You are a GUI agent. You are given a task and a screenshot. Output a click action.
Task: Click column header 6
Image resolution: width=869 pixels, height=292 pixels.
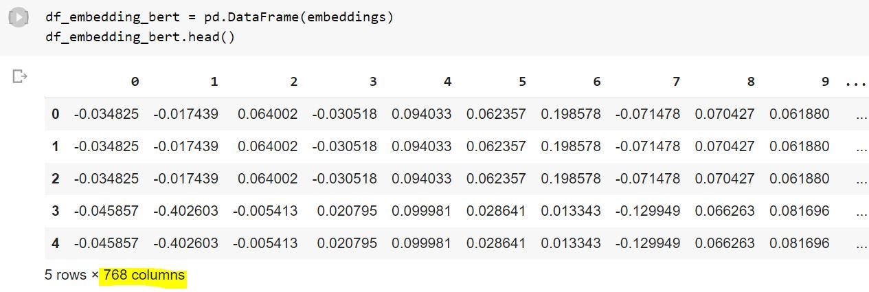click(596, 82)
